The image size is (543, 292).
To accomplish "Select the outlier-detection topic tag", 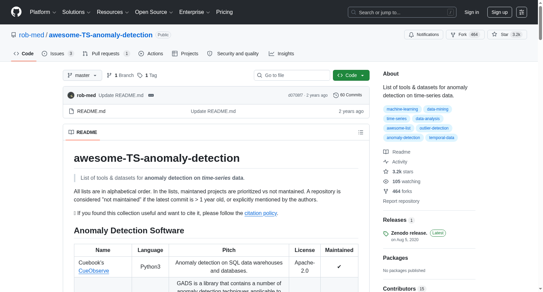I will click(x=434, y=128).
